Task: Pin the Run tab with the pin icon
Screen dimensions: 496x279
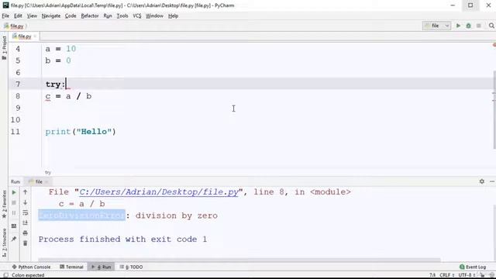Action: click(14, 239)
